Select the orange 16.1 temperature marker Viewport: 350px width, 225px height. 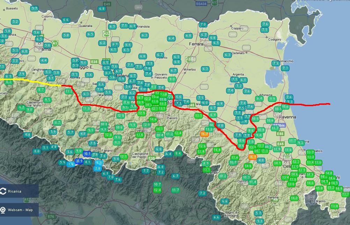click(253, 157)
